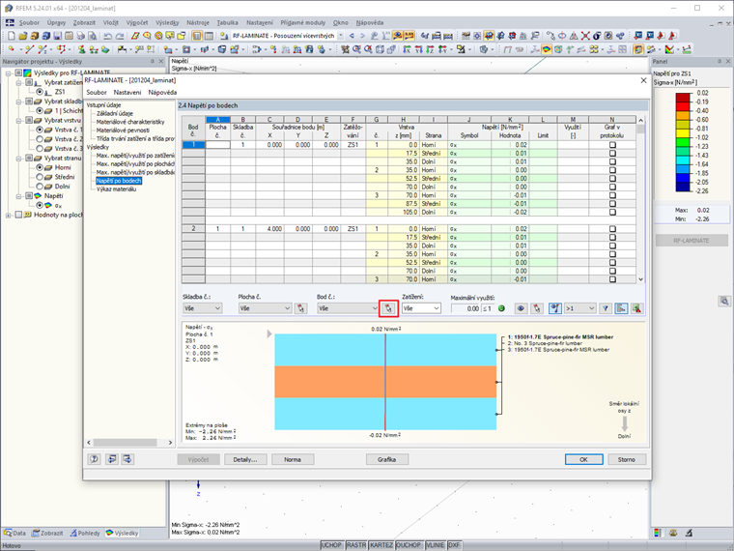The height and width of the screenshot is (551, 734).
Task: Click the Detaily... button
Action: click(x=245, y=459)
